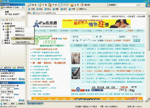150x108 pixels.
Task: Choose 查看资料 (View Profile) from context menu
Action: [x=20, y=31]
